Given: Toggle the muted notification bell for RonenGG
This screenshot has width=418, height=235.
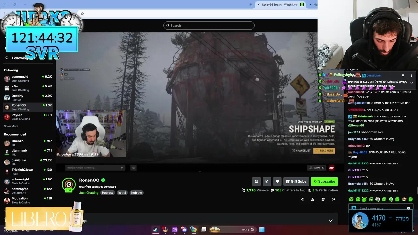Looking at the screenshot, I should tap(267, 181).
